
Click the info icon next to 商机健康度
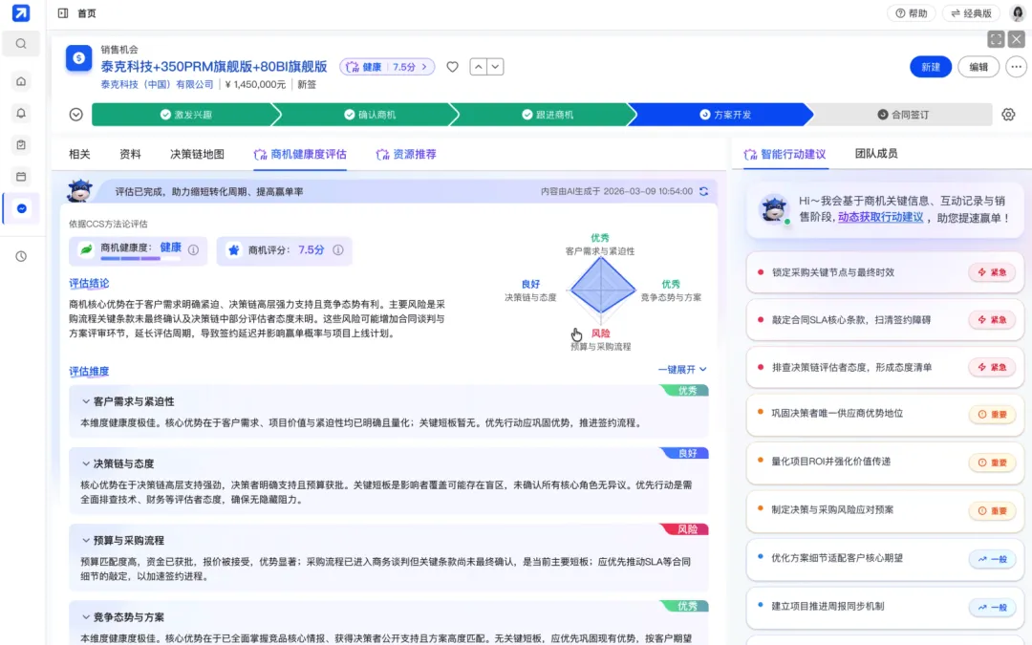tap(193, 249)
